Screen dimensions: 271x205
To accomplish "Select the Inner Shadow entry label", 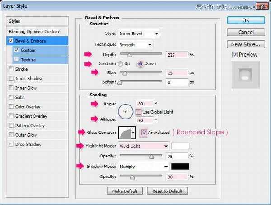I will (x=29, y=78).
